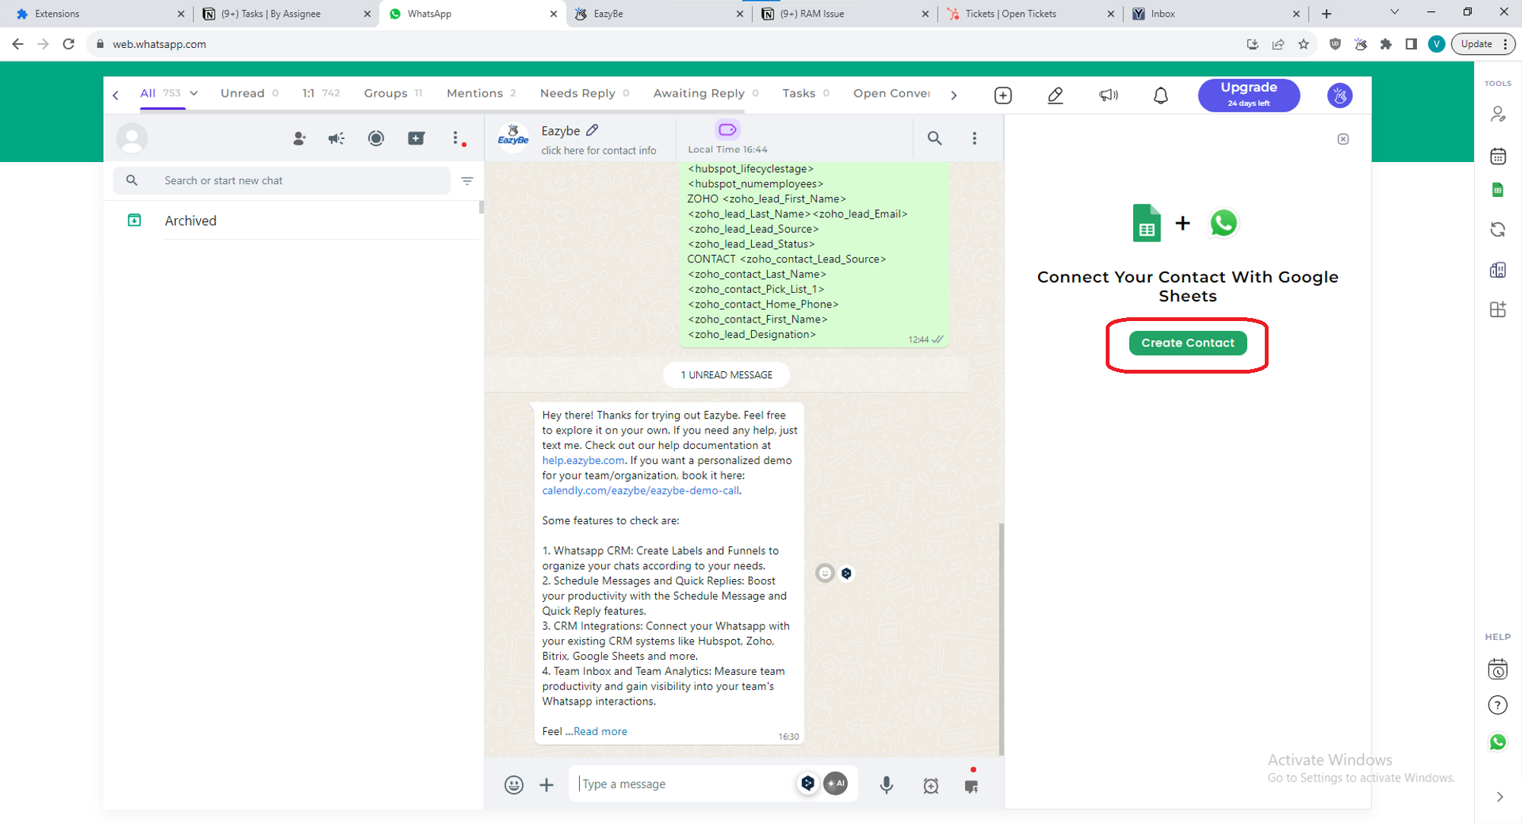
Task: Click the broadcast megaphone icon in top bar
Action: point(1108,95)
